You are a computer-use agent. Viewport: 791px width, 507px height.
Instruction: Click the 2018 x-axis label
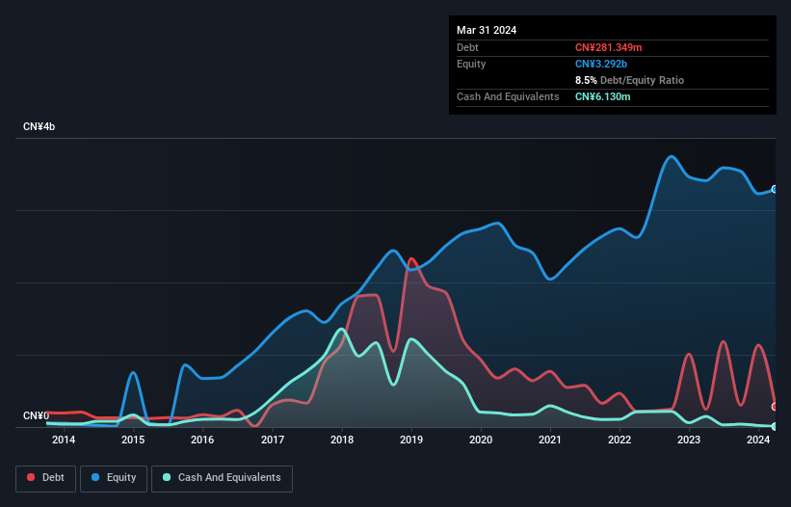click(x=342, y=440)
